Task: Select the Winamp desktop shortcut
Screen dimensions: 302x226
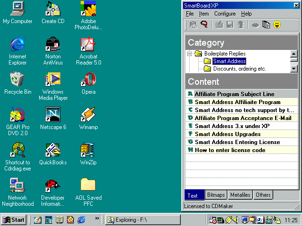Action: tap(88, 118)
